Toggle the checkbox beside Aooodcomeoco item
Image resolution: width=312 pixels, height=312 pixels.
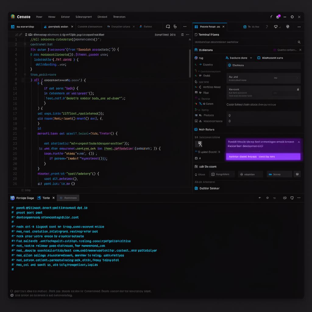pyautogui.click(x=196, y=121)
